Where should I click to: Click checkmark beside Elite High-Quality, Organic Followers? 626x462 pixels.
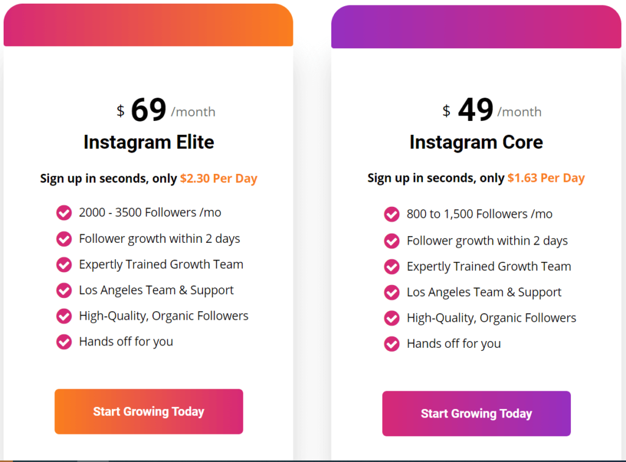(64, 316)
